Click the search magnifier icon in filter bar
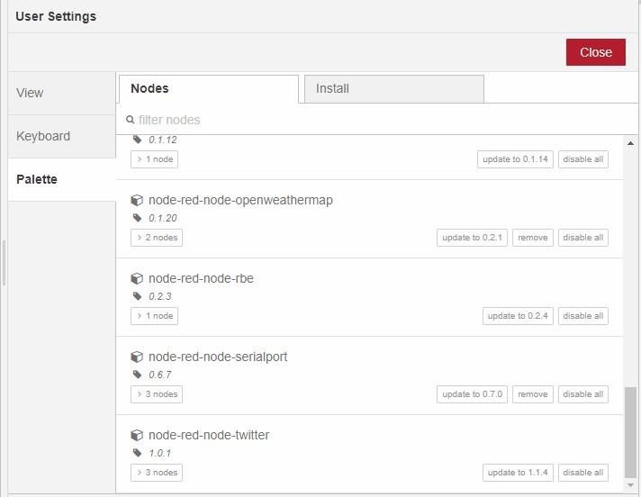The image size is (641, 497). click(130, 120)
